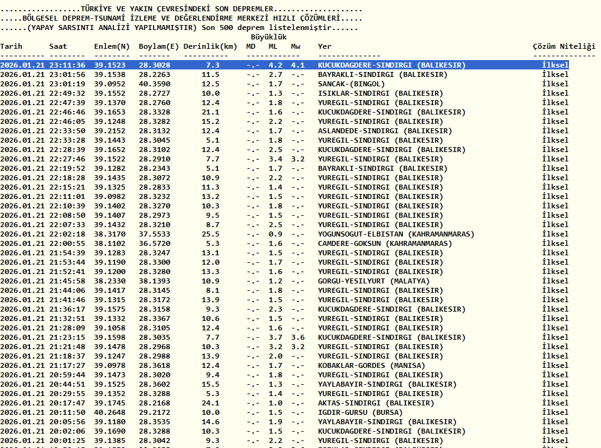Screen dimensions: 601x448
Task: Click the Çözüm Niteliği column header
Action: pyautogui.click(x=563, y=46)
